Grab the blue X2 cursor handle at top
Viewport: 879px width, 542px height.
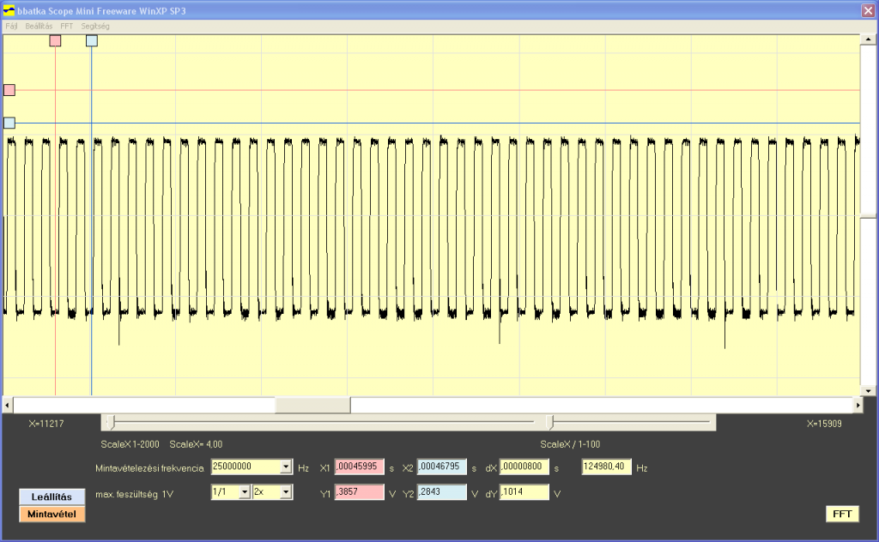pyautogui.click(x=92, y=41)
